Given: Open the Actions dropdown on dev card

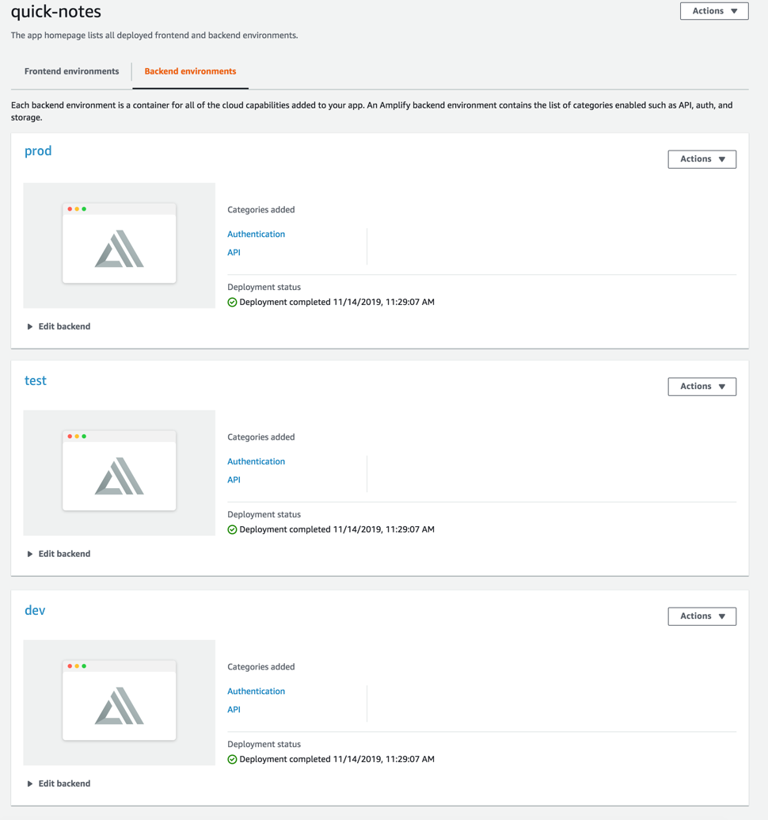Looking at the screenshot, I should [701, 616].
